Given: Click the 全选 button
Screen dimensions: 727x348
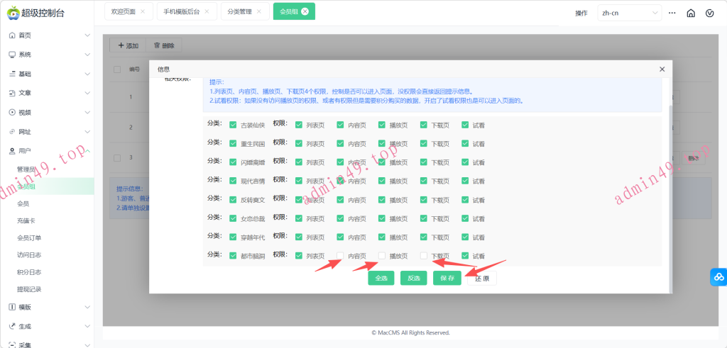Looking at the screenshot, I should click(381, 278).
